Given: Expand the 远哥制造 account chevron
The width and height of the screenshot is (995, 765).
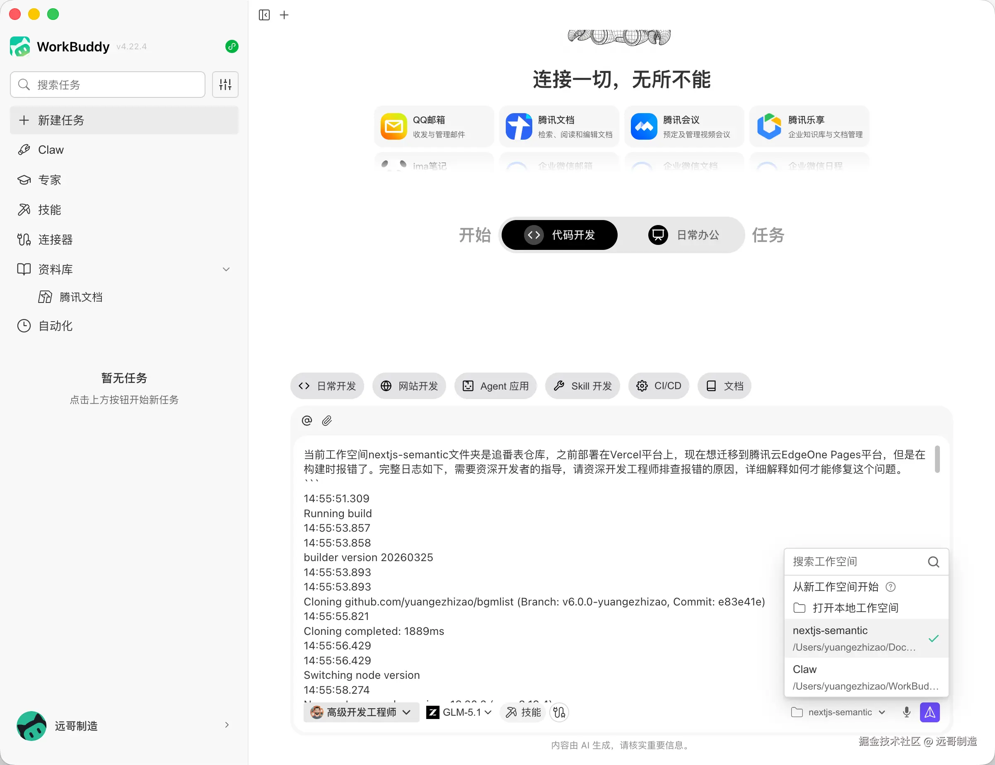Looking at the screenshot, I should pyautogui.click(x=227, y=725).
